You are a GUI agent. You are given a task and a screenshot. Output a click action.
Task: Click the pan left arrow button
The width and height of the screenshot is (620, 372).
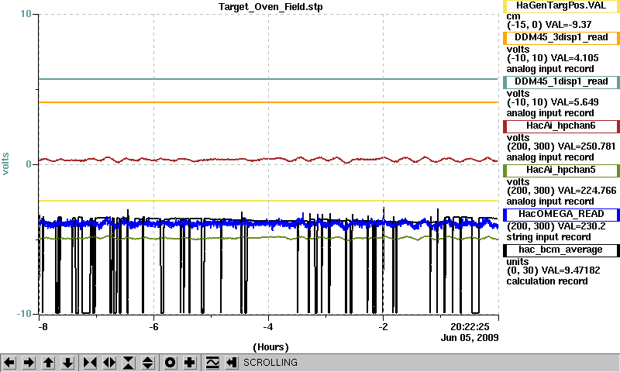coord(9,363)
